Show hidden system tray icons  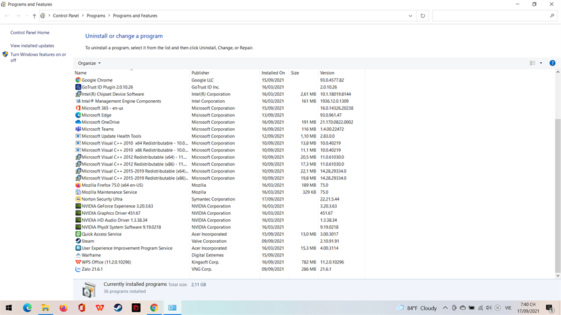pos(445,308)
